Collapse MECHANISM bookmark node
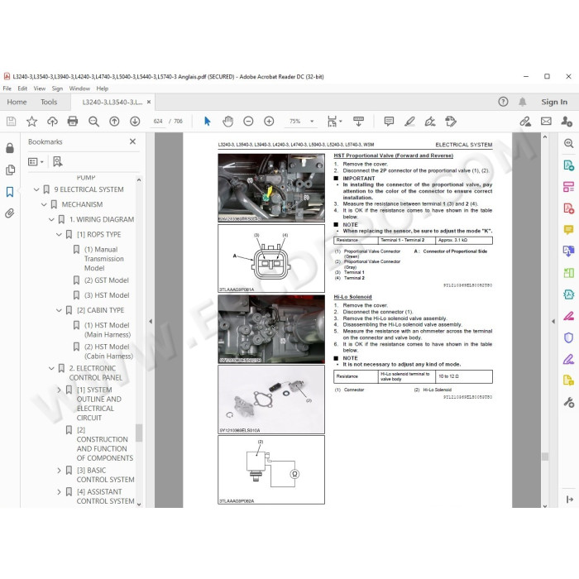The width and height of the screenshot is (579, 579). click(44, 204)
